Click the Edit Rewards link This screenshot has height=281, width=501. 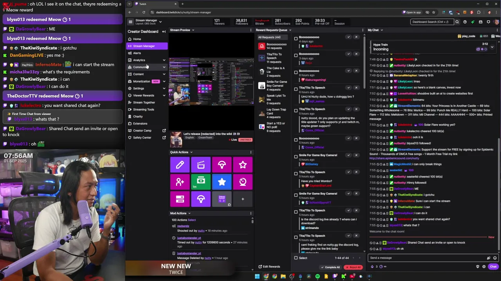[x=269, y=267]
